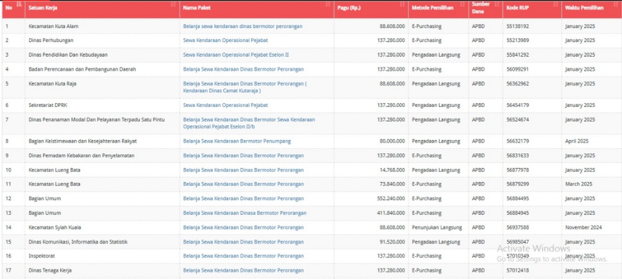Sort by Pagu (Rp.) column arrows
This screenshot has width=622, height=279.
click(402, 5)
